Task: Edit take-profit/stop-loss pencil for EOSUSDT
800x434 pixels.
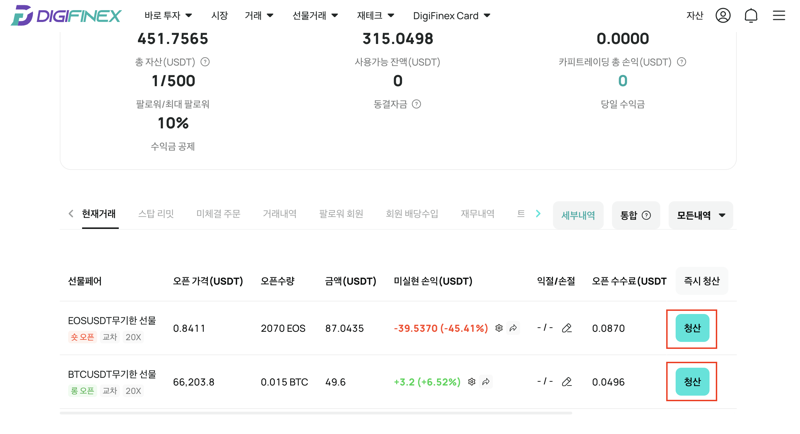Action: coord(567,328)
